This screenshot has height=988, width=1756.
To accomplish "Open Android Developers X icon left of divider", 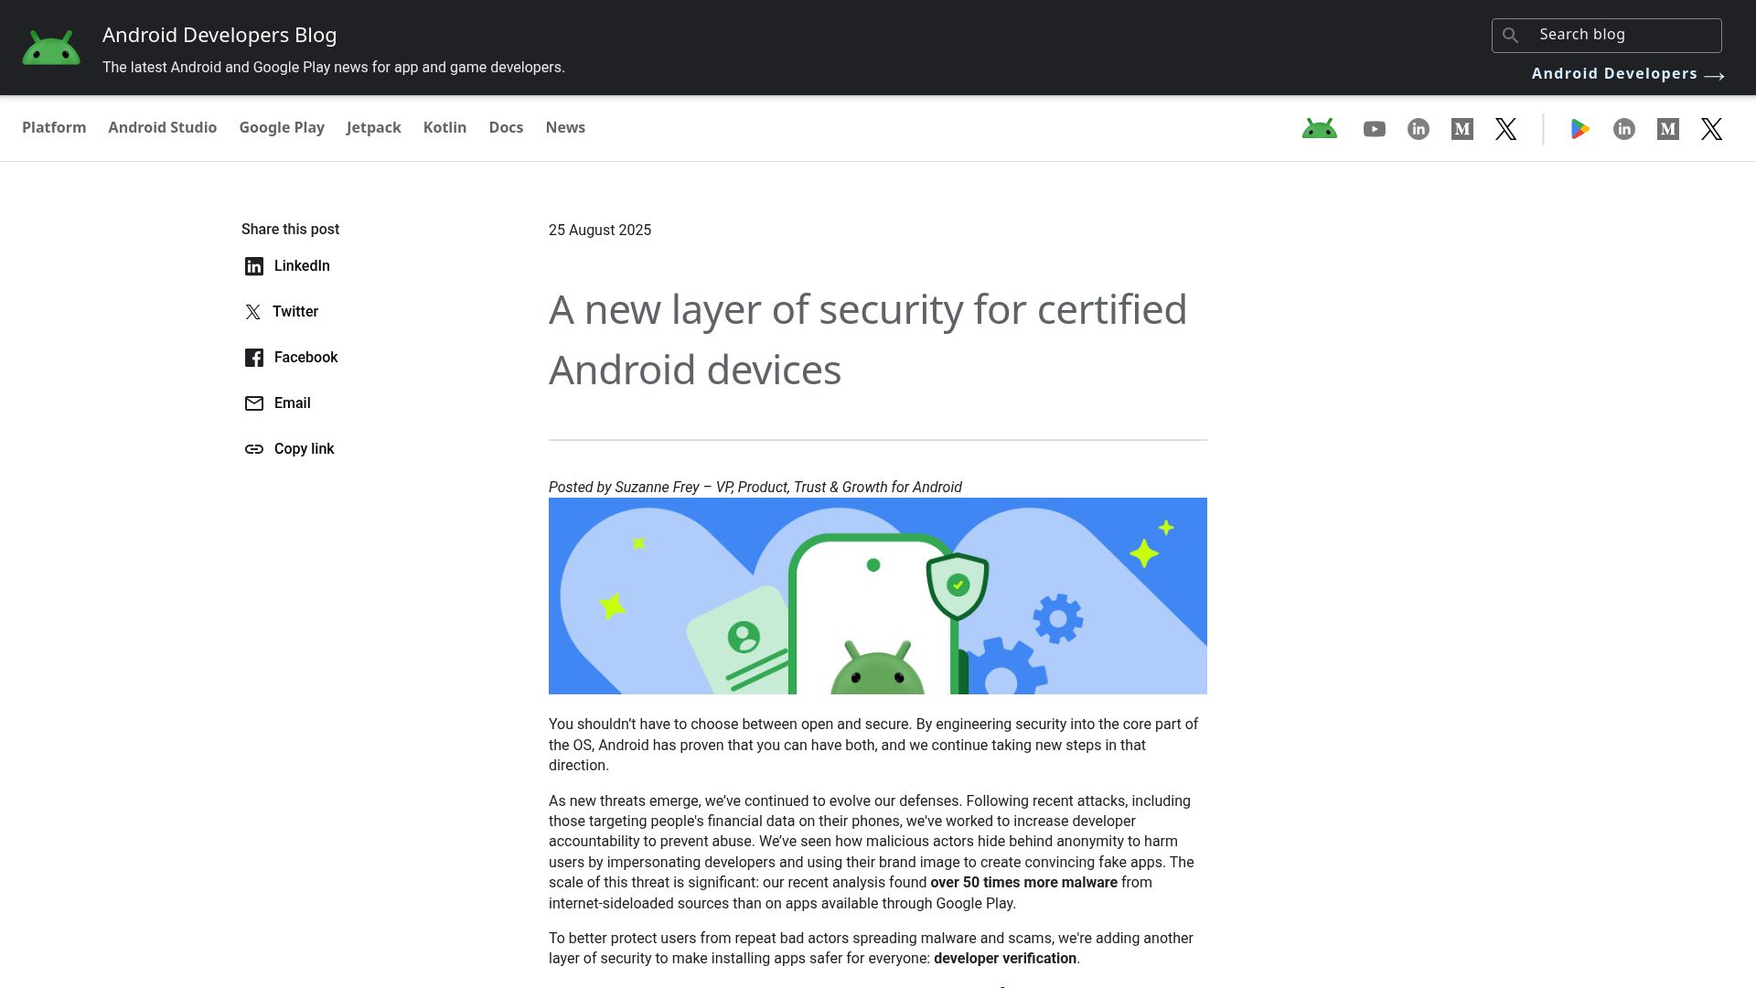I will (1506, 129).
